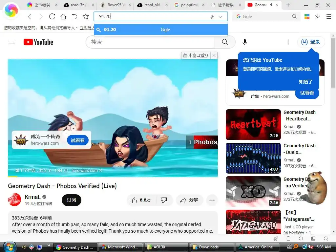Subscribe with the 订阅 button
This screenshot has height=252, width=336.
pos(71,200)
